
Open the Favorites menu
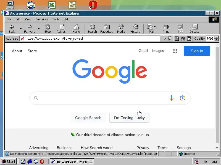(x=42, y=19)
